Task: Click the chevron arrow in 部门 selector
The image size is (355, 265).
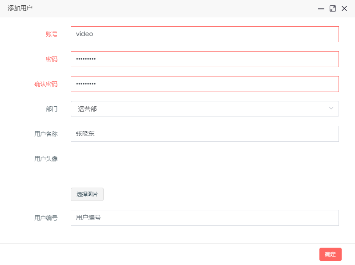Action: 331,108
